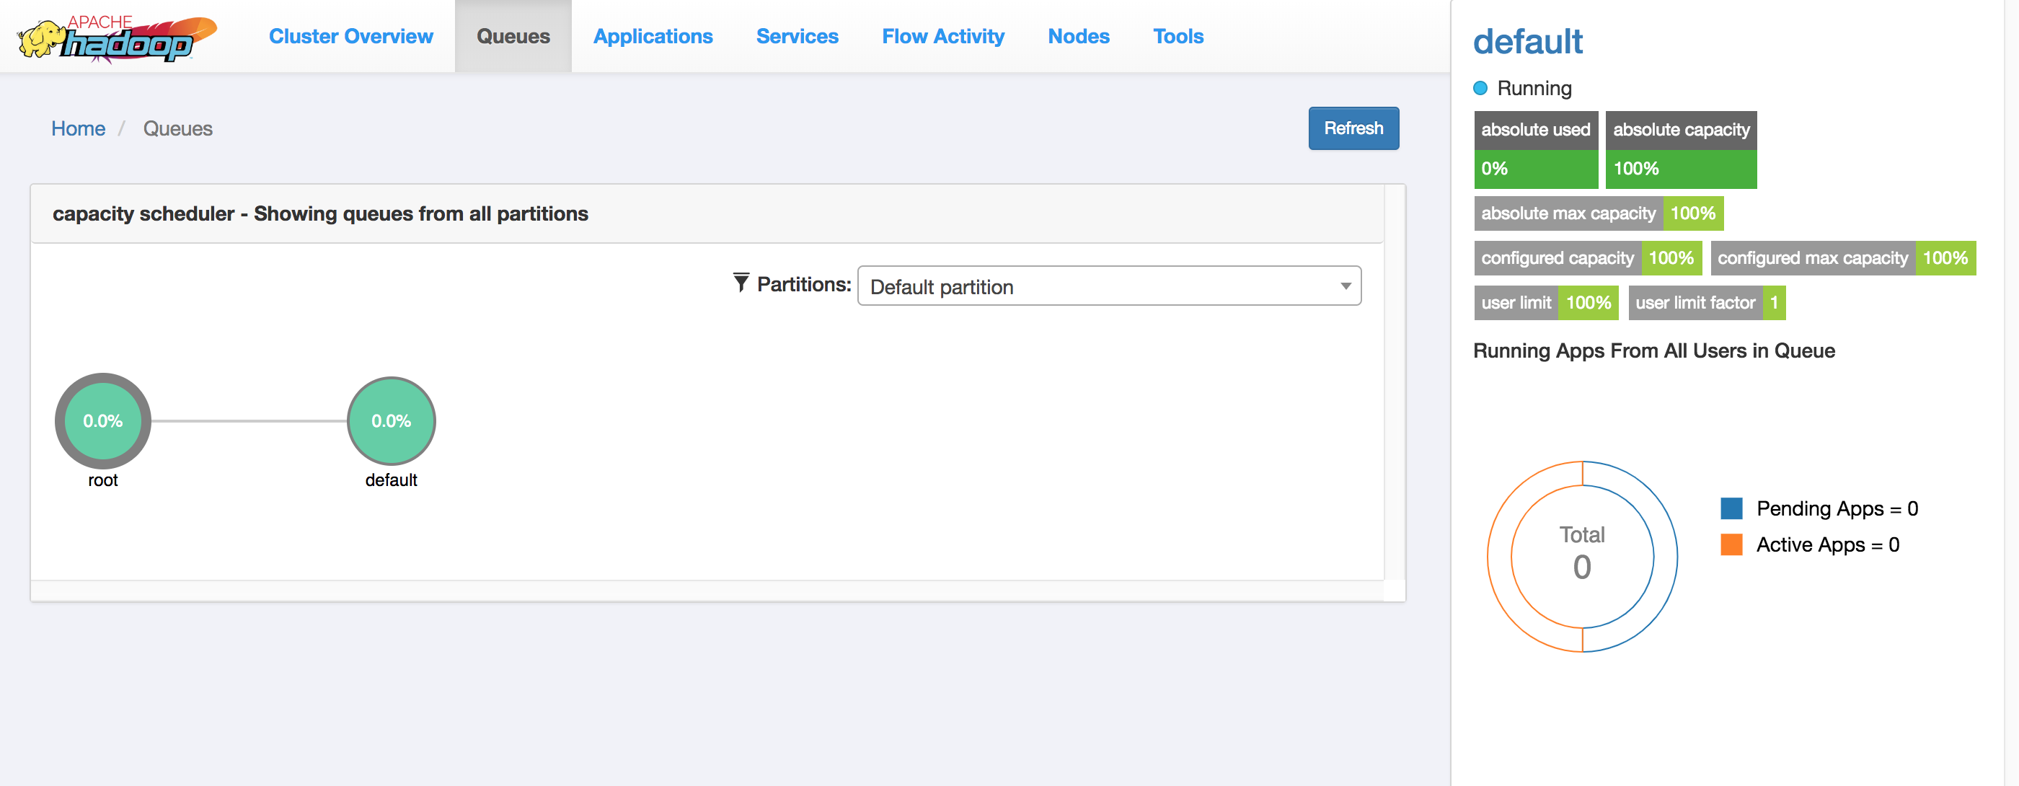
Task: Click the Apache Hadoop logo
Action: click(118, 37)
